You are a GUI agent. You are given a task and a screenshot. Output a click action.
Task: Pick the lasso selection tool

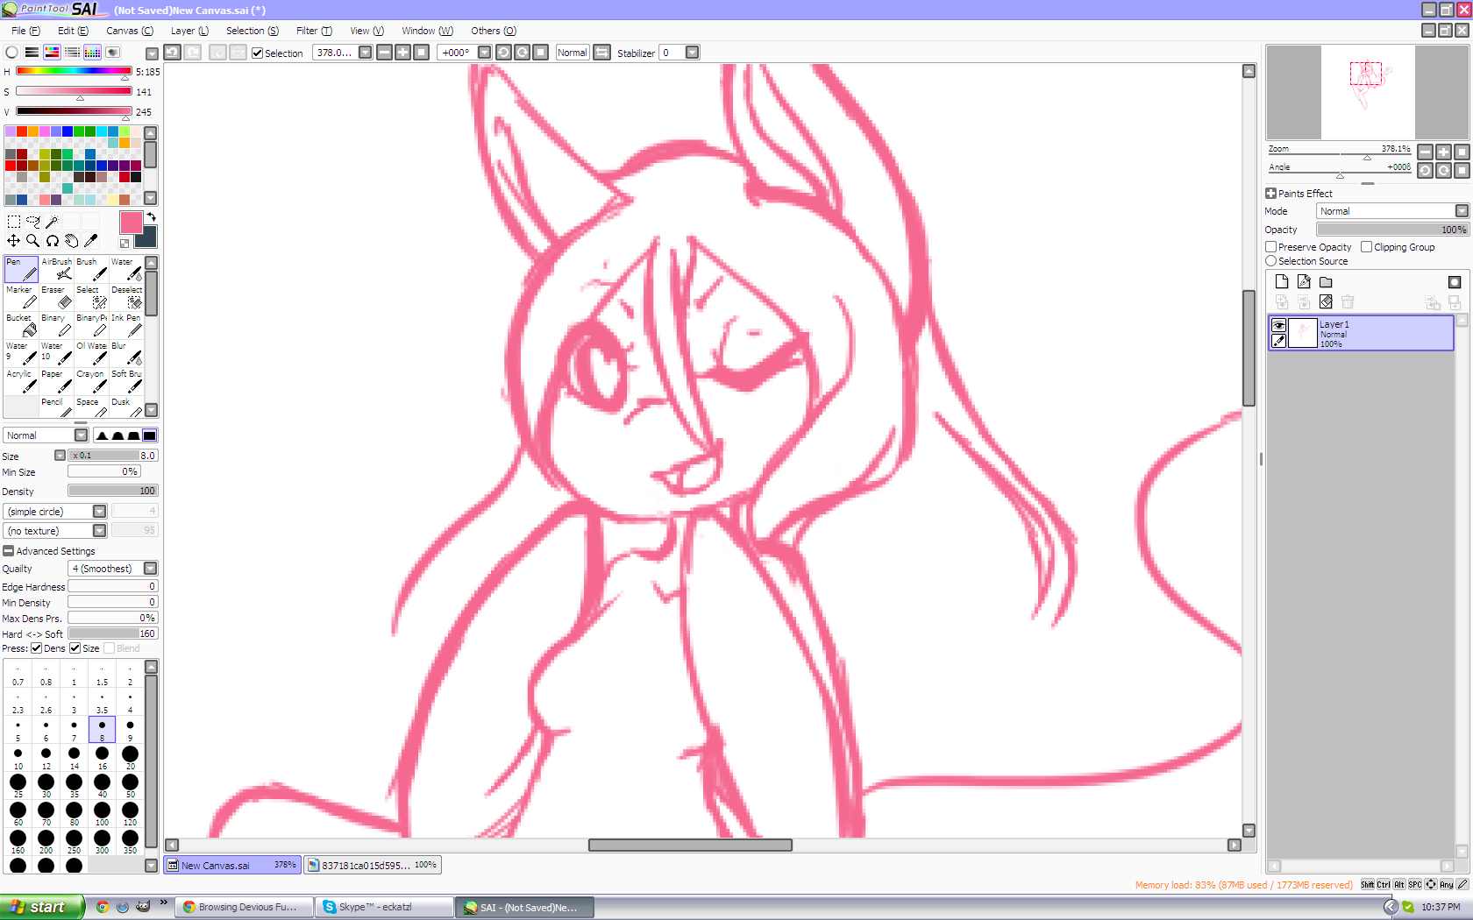tap(33, 222)
